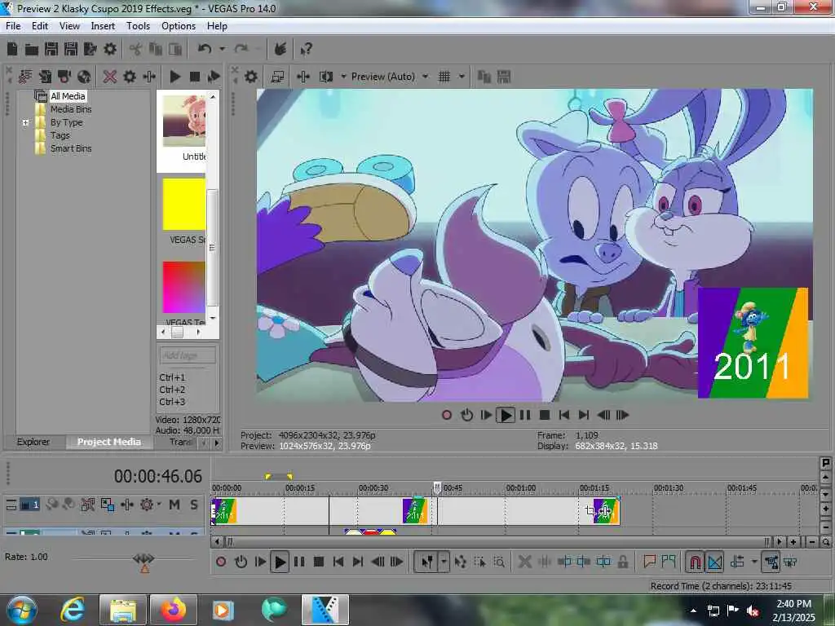Save the project with the first Save icon

click(51, 49)
